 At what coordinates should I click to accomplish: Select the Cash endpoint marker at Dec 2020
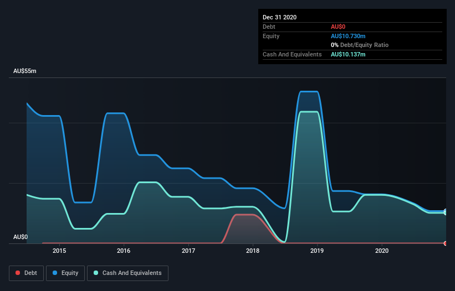[446, 213]
